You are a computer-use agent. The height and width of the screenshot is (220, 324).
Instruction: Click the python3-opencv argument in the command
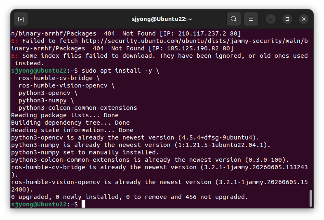pos(45,93)
